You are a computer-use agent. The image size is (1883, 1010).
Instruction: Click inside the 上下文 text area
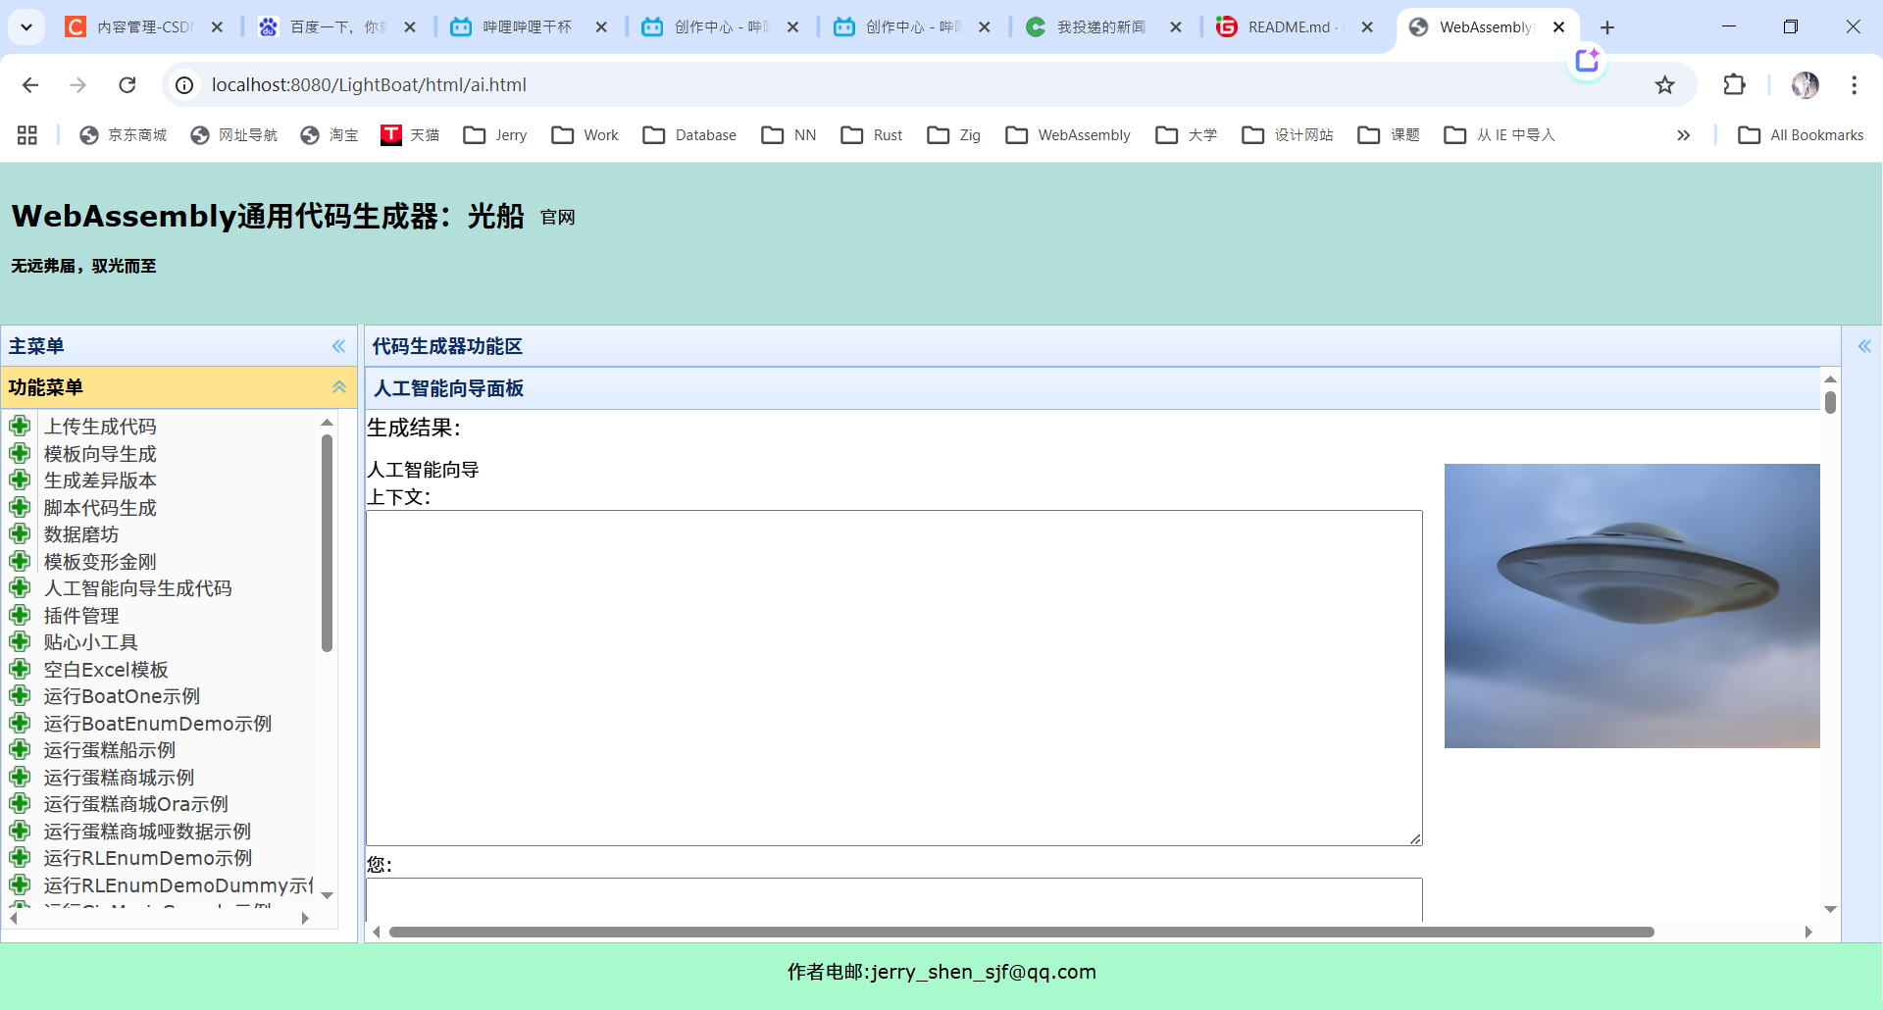click(x=892, y=677)
